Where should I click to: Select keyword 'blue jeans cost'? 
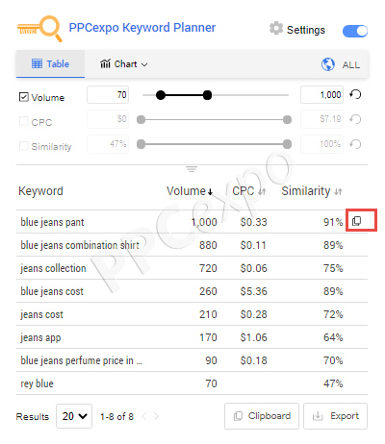[52, 291]
